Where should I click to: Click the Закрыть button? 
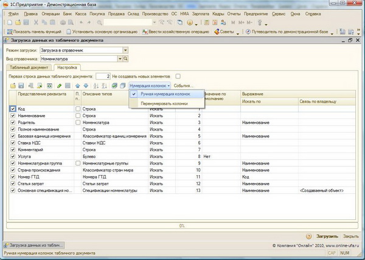tap(351, 236)
